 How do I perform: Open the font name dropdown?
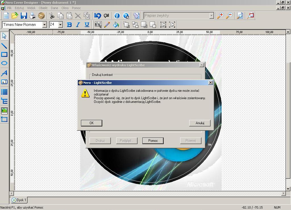point(44,25)
